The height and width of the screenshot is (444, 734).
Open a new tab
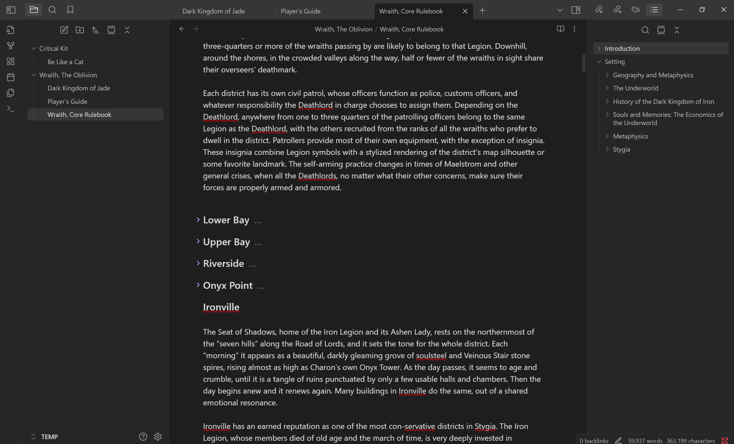click(x=482, y=10)
